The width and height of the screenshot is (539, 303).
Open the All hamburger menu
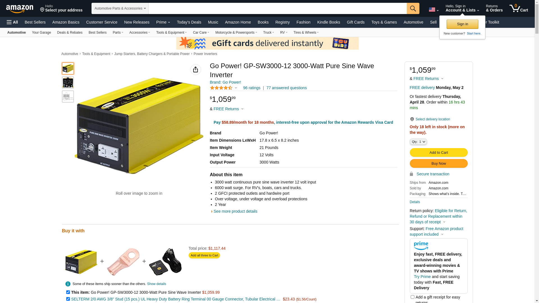(x=12, y=22)
